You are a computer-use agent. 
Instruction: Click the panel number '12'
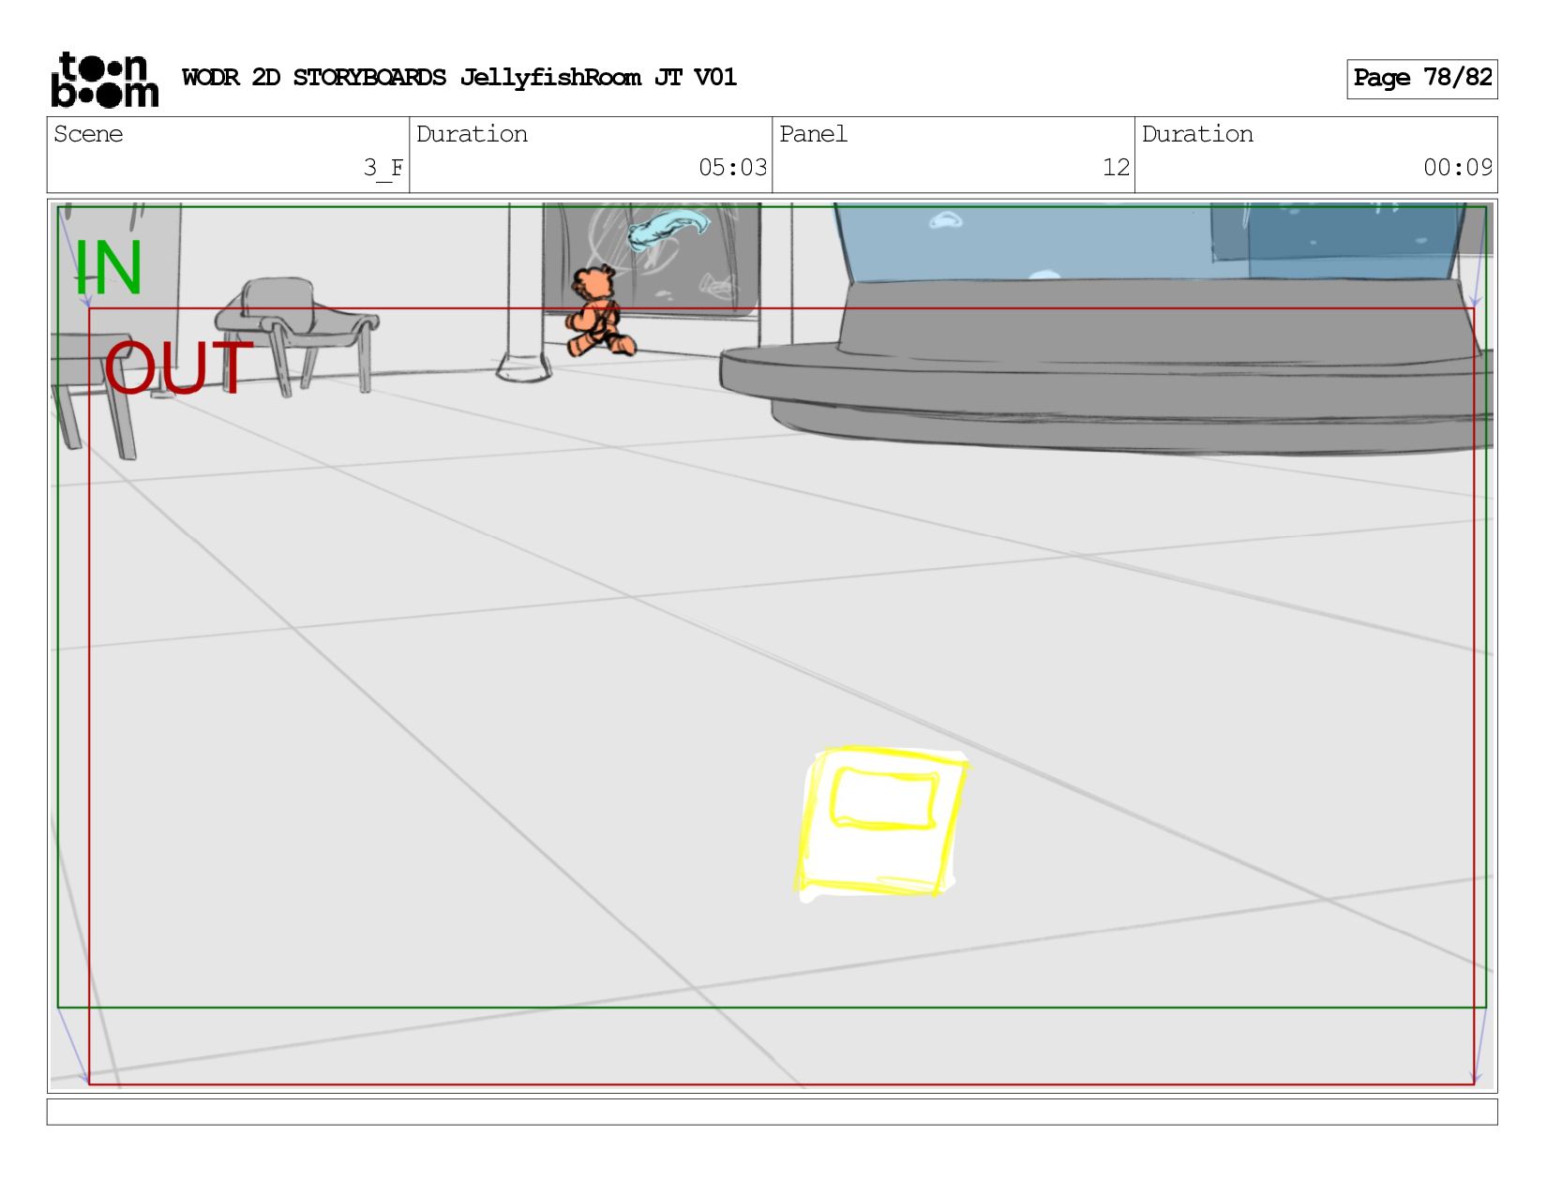[1116, 168]
